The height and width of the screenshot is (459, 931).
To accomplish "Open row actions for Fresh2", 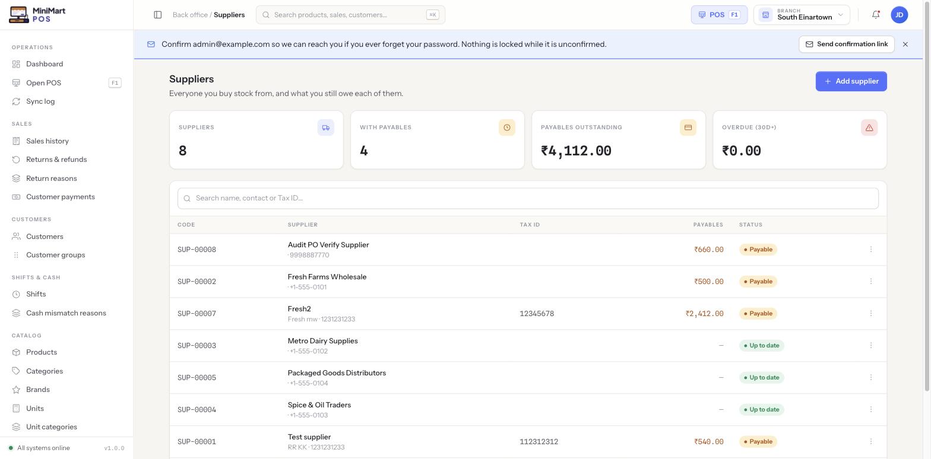I will [x=871, y=314].
